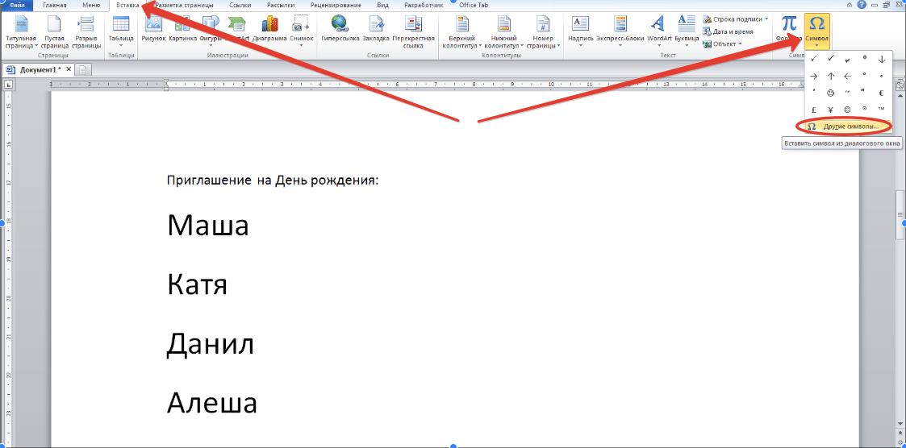Insert WordArt from the ribbon
Viewport: 906px width, 448px height.
click(658, 30)
